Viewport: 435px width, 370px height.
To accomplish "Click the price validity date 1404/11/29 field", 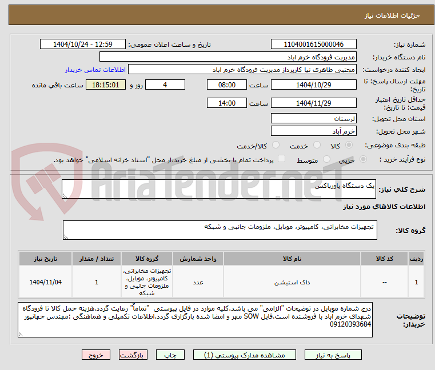I will click(x=313, y=103).
